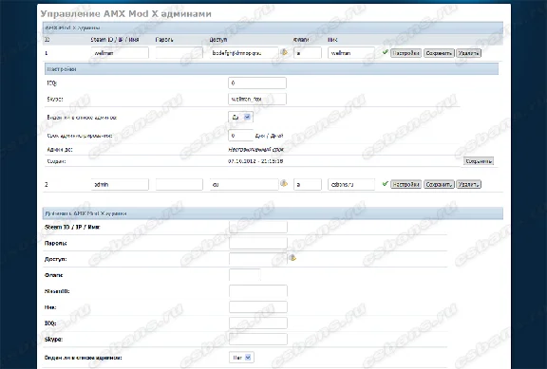
Task: Focus the Пароль field in add form
Action: point(258,243)
